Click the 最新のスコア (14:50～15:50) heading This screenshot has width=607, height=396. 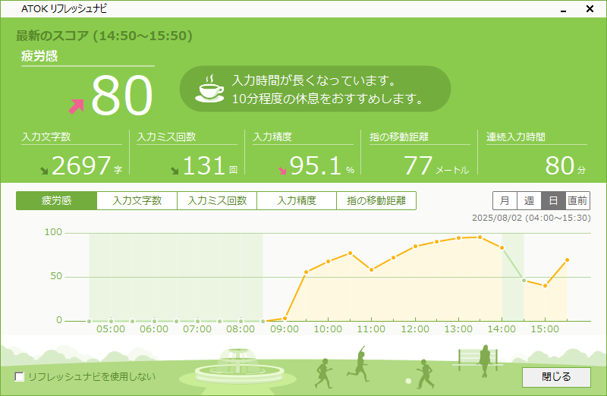tap(104, 36)
